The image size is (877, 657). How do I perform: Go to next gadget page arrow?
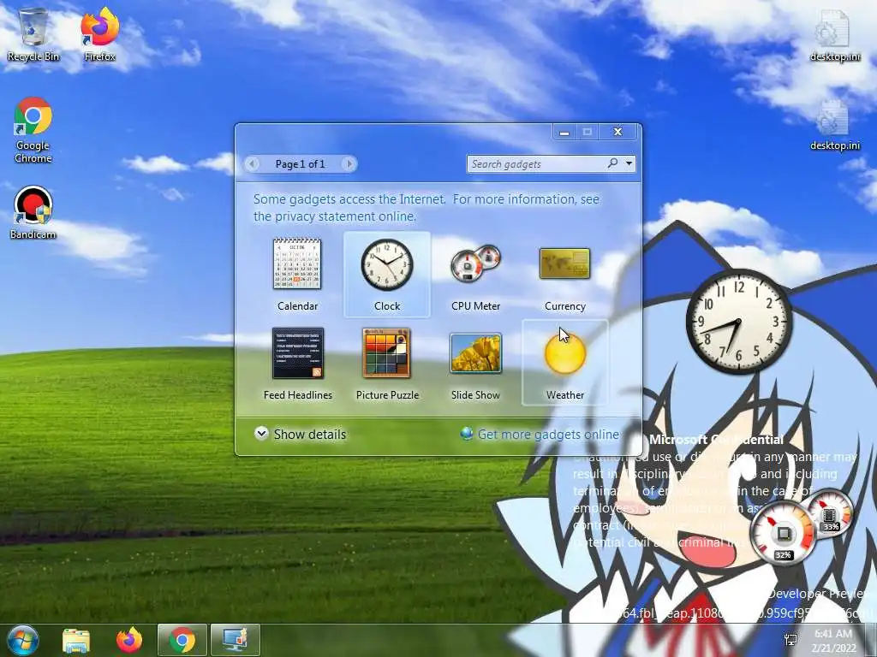(x=349, y=163)
